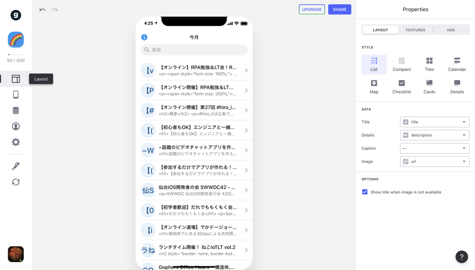Viewport: 475px width, 270px height.
Task: Click the SHARE button
Action: pos(340,9)
